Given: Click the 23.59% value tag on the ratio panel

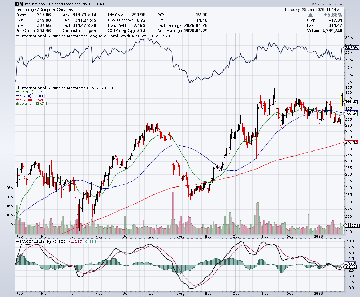Looking at the screenshot, I should 351,48.
